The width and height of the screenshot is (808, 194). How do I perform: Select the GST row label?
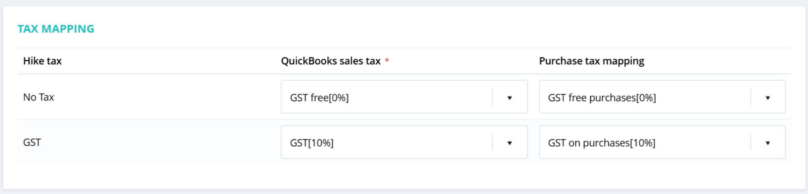click(32, 143)
